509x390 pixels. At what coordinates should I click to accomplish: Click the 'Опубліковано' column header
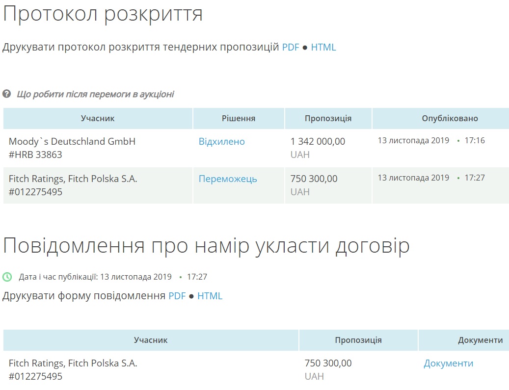[450, 119]
